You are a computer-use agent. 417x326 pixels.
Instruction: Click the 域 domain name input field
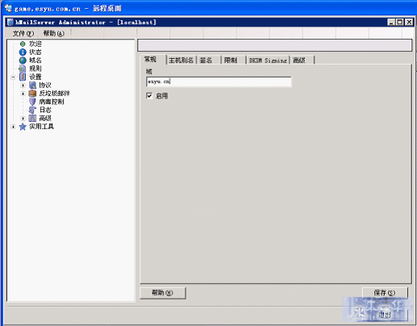click(219, 81)
